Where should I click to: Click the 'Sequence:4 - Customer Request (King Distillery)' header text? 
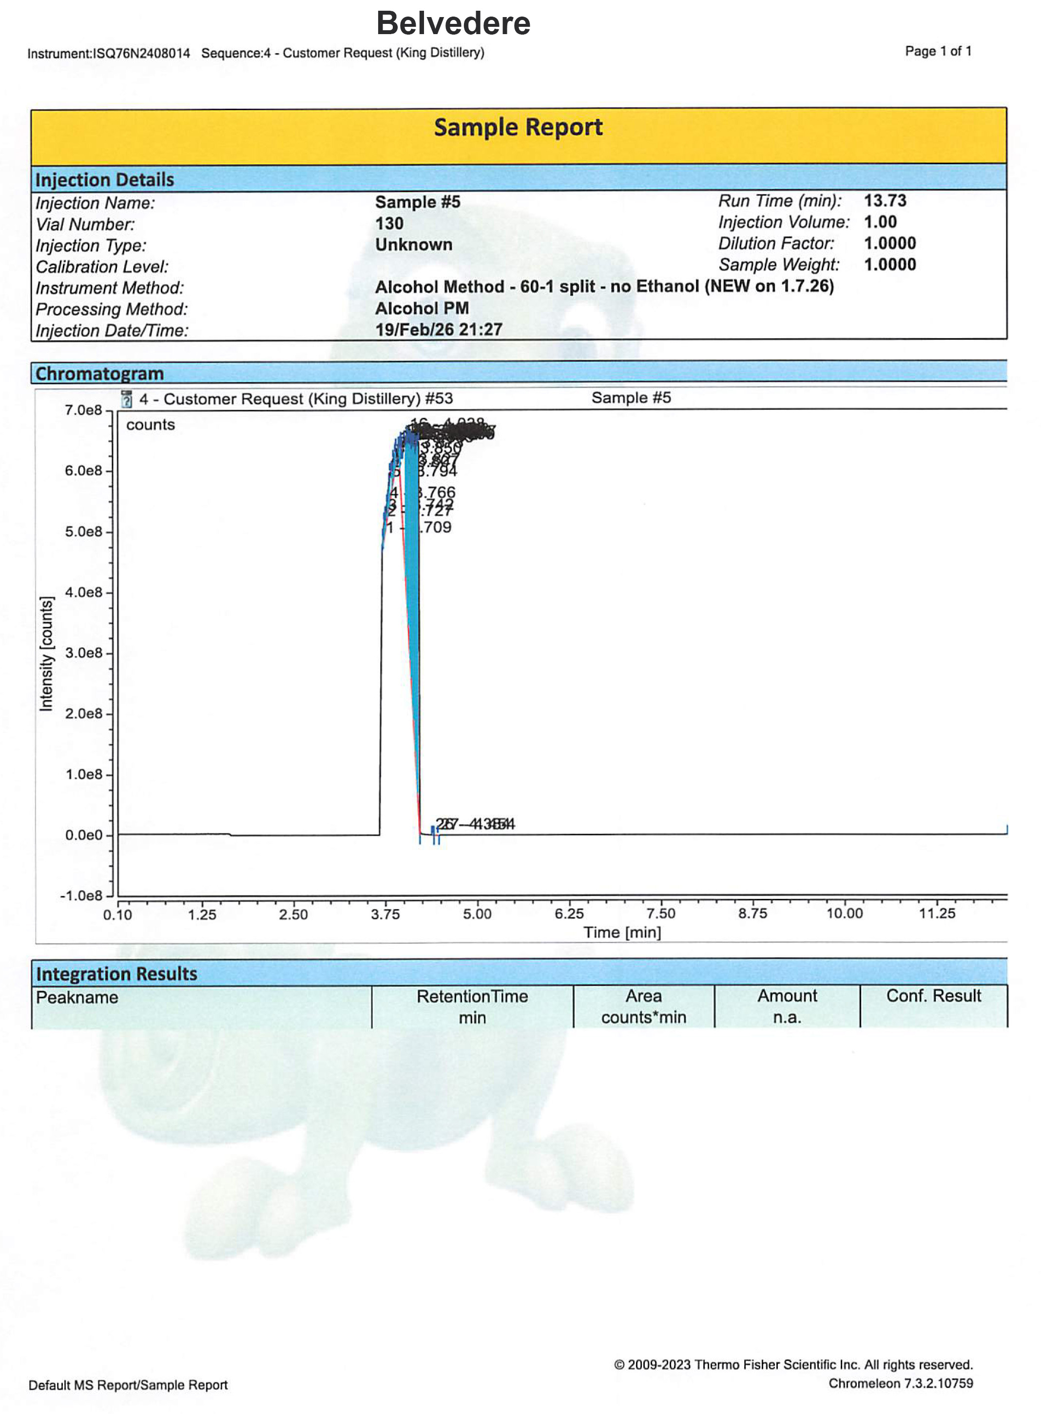click(x=343, y=53)
